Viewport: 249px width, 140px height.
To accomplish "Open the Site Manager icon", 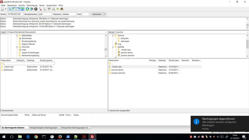I will coord(3,9).
